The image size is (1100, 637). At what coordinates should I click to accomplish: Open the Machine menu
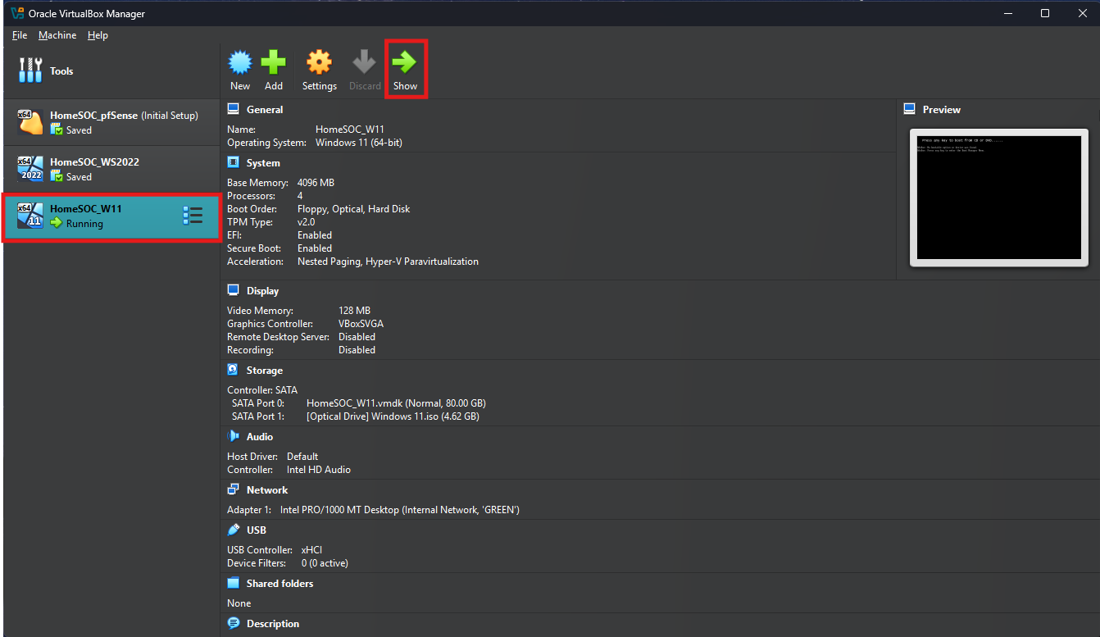coord(57,35)
